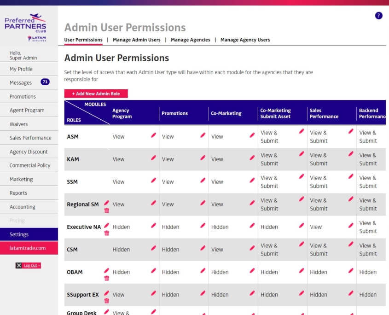The height and width of the screenshot is (315, 389).
Task: Edit ASM Co-Marketing Submit Asset pencil
Action: click(x=302, y=131)
